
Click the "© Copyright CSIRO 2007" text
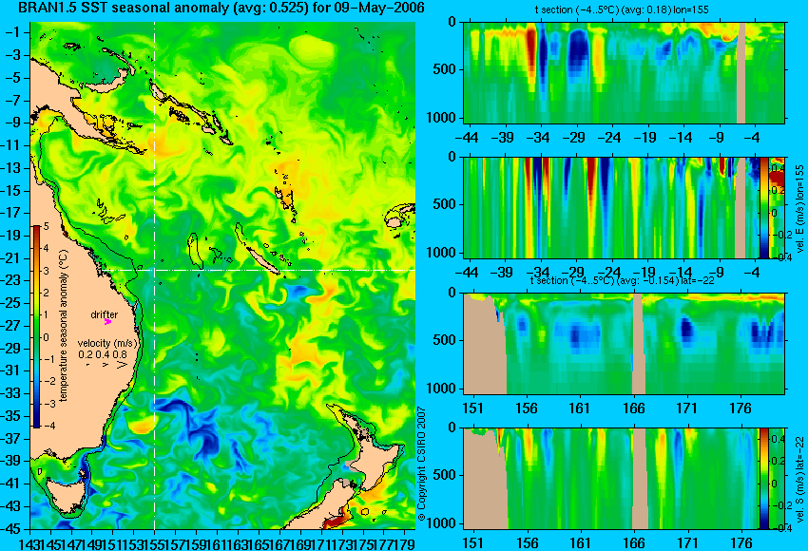click(x=421, y=465)
